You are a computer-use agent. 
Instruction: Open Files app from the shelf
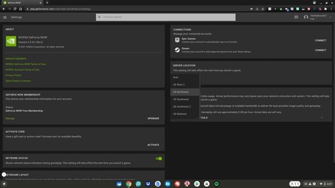click(x=167, y=184)
